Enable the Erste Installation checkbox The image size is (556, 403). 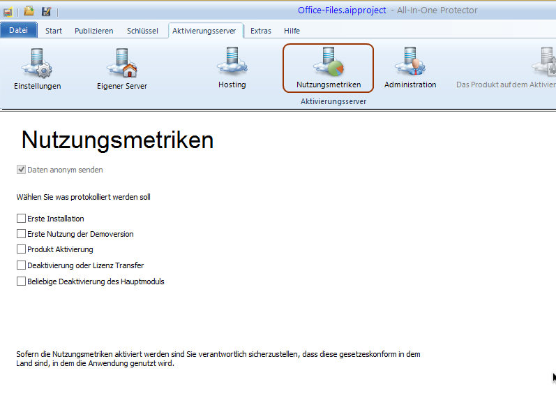click(21, 219)
